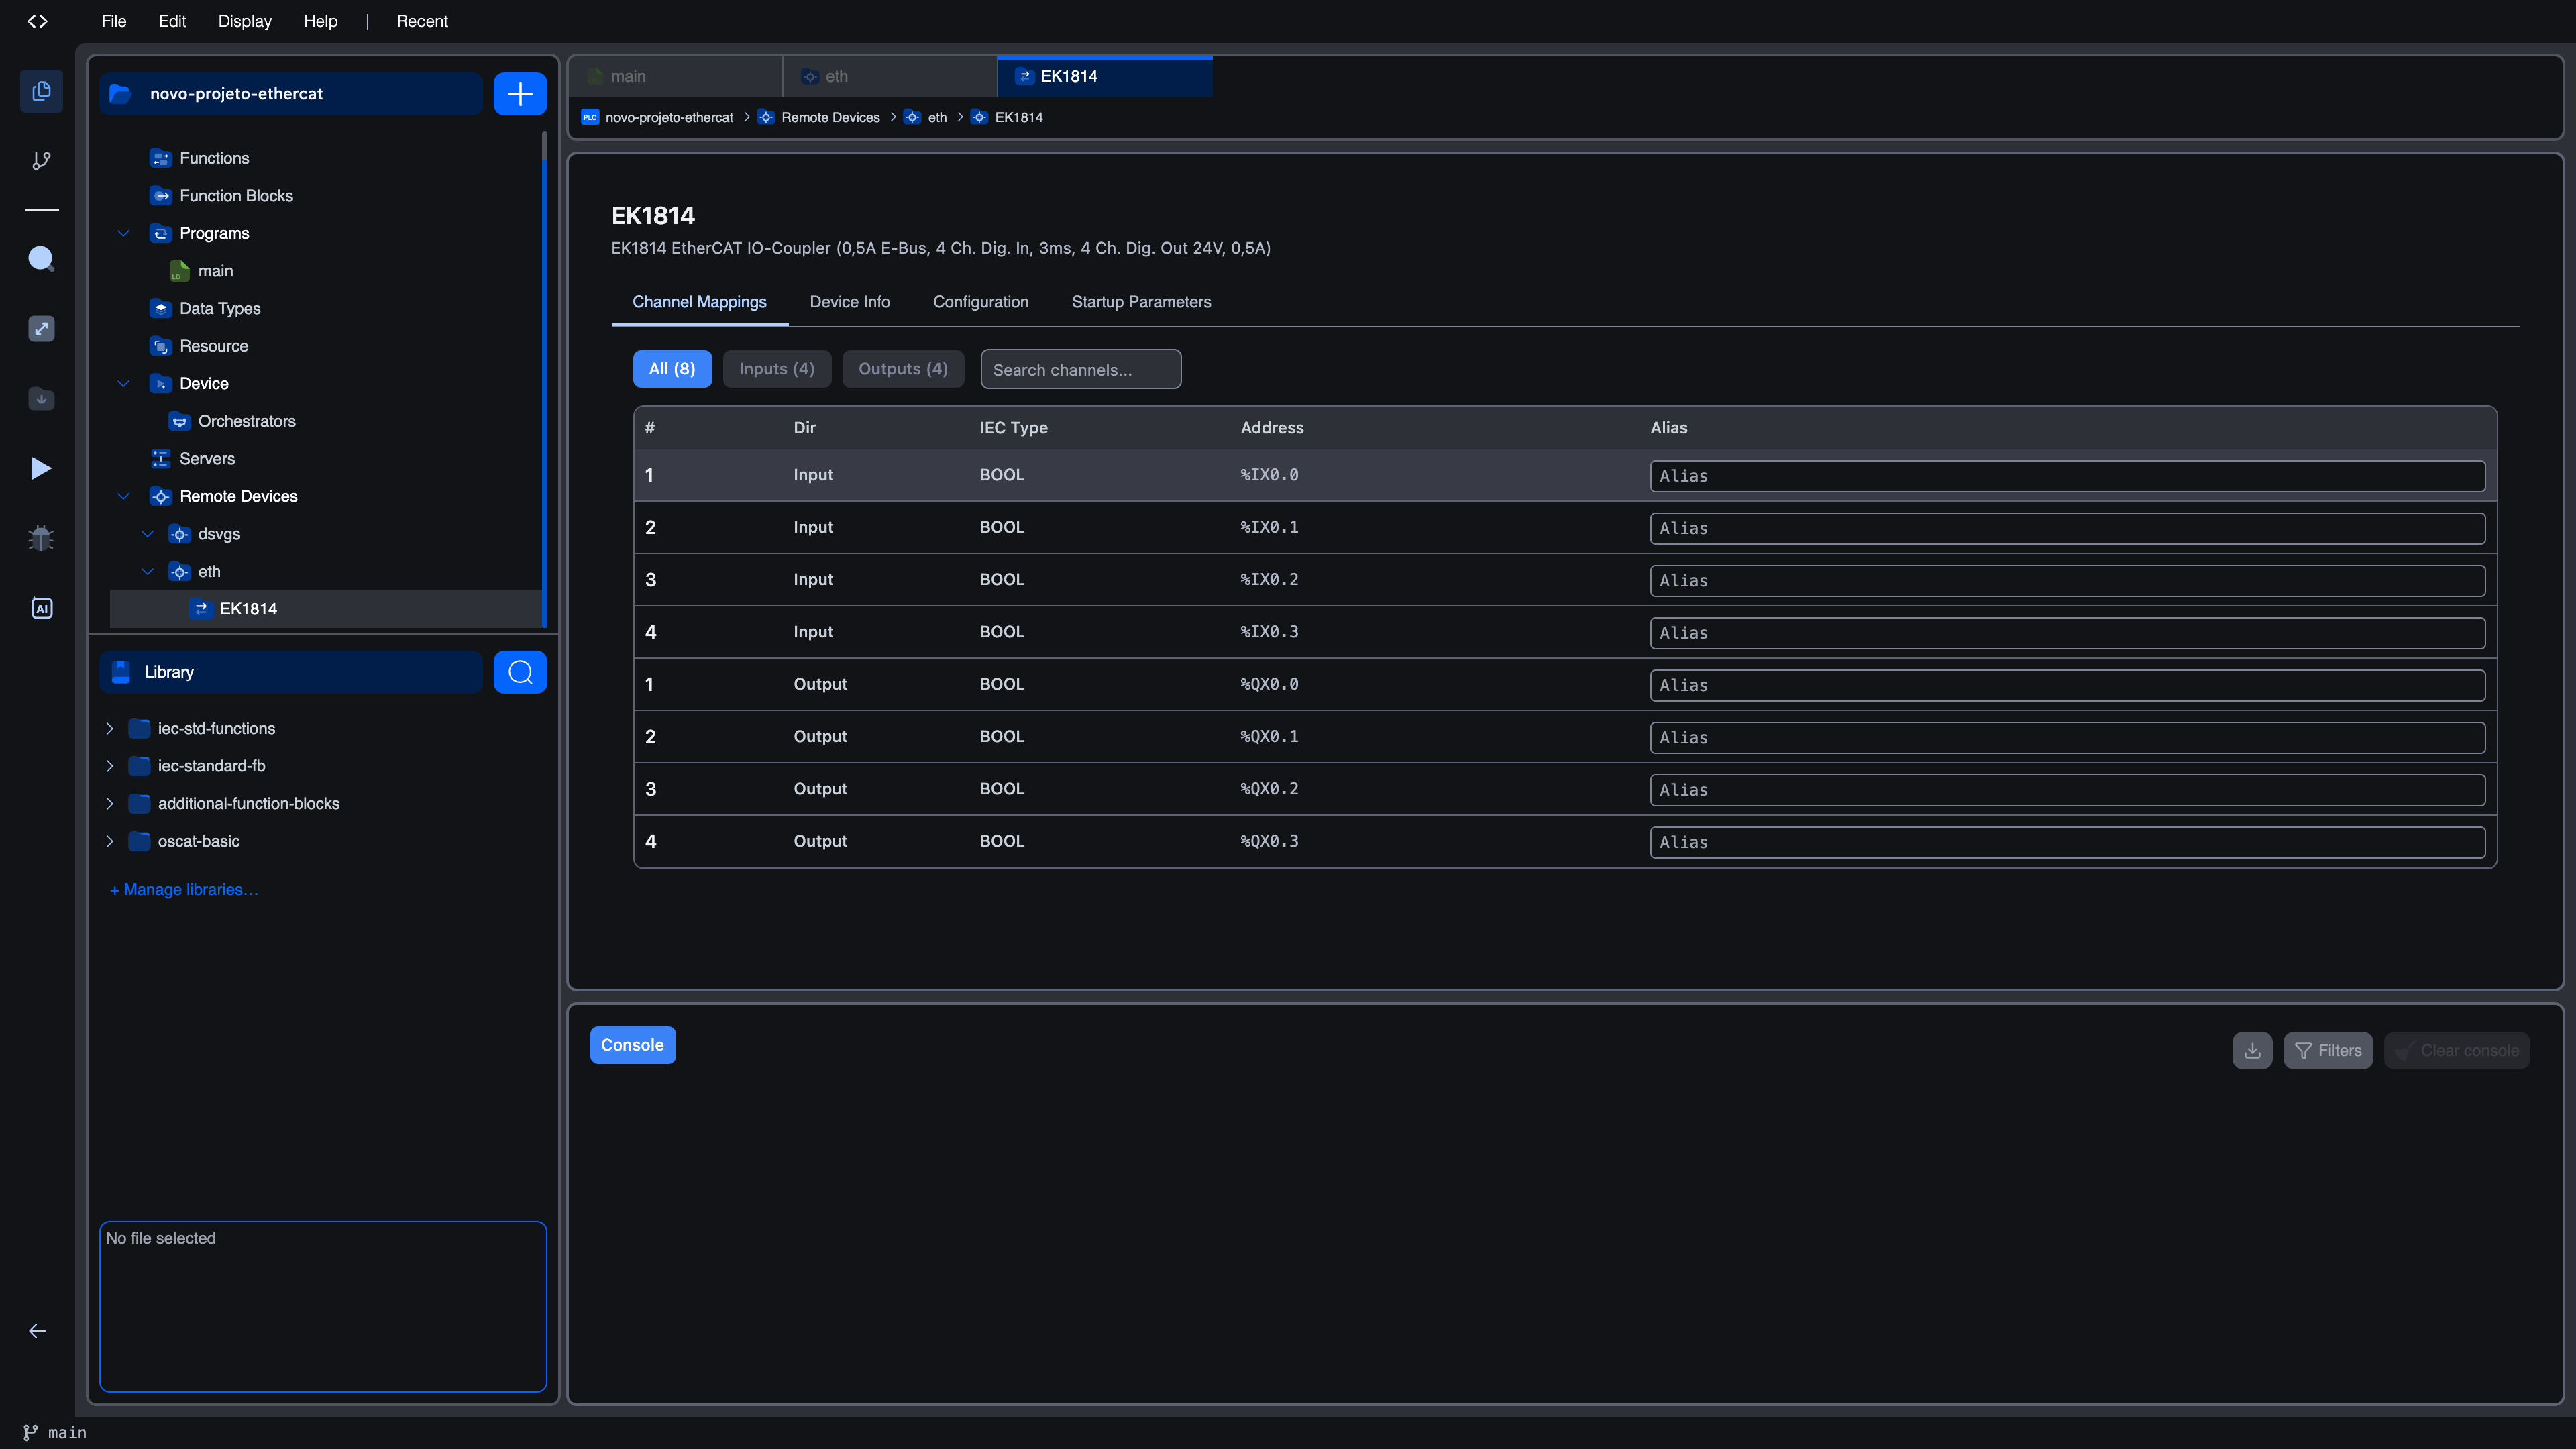Open the Function Blocks folder

pos(236,196)
